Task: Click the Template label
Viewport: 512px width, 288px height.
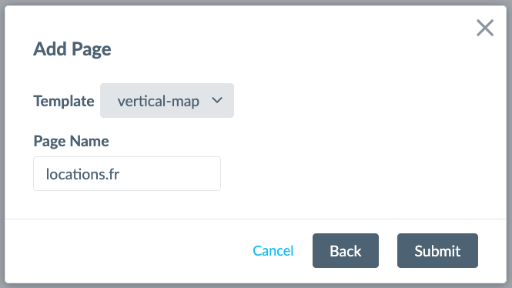Action: (x=64, y=101)
